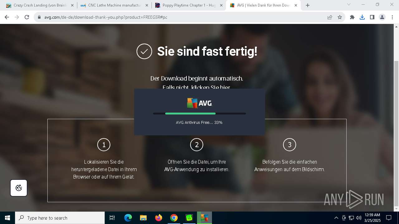399x224 pixels.
Task: Open a new browser tab
Action: (x=308, y=5)
